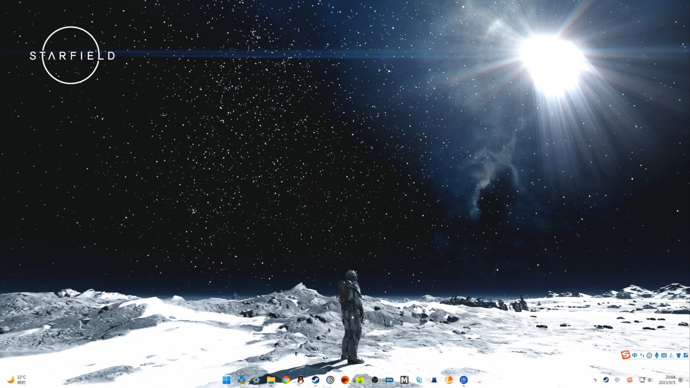Open the notification bell
The height and width of the screenshot is (388, 690).
tap(681, 380)
